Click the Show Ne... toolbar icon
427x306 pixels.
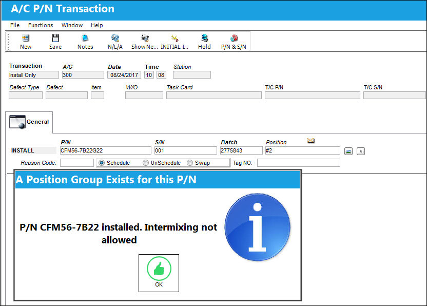[x=145, y=38]
